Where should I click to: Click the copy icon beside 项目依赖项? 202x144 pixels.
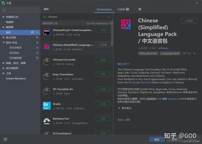point(37,48)
